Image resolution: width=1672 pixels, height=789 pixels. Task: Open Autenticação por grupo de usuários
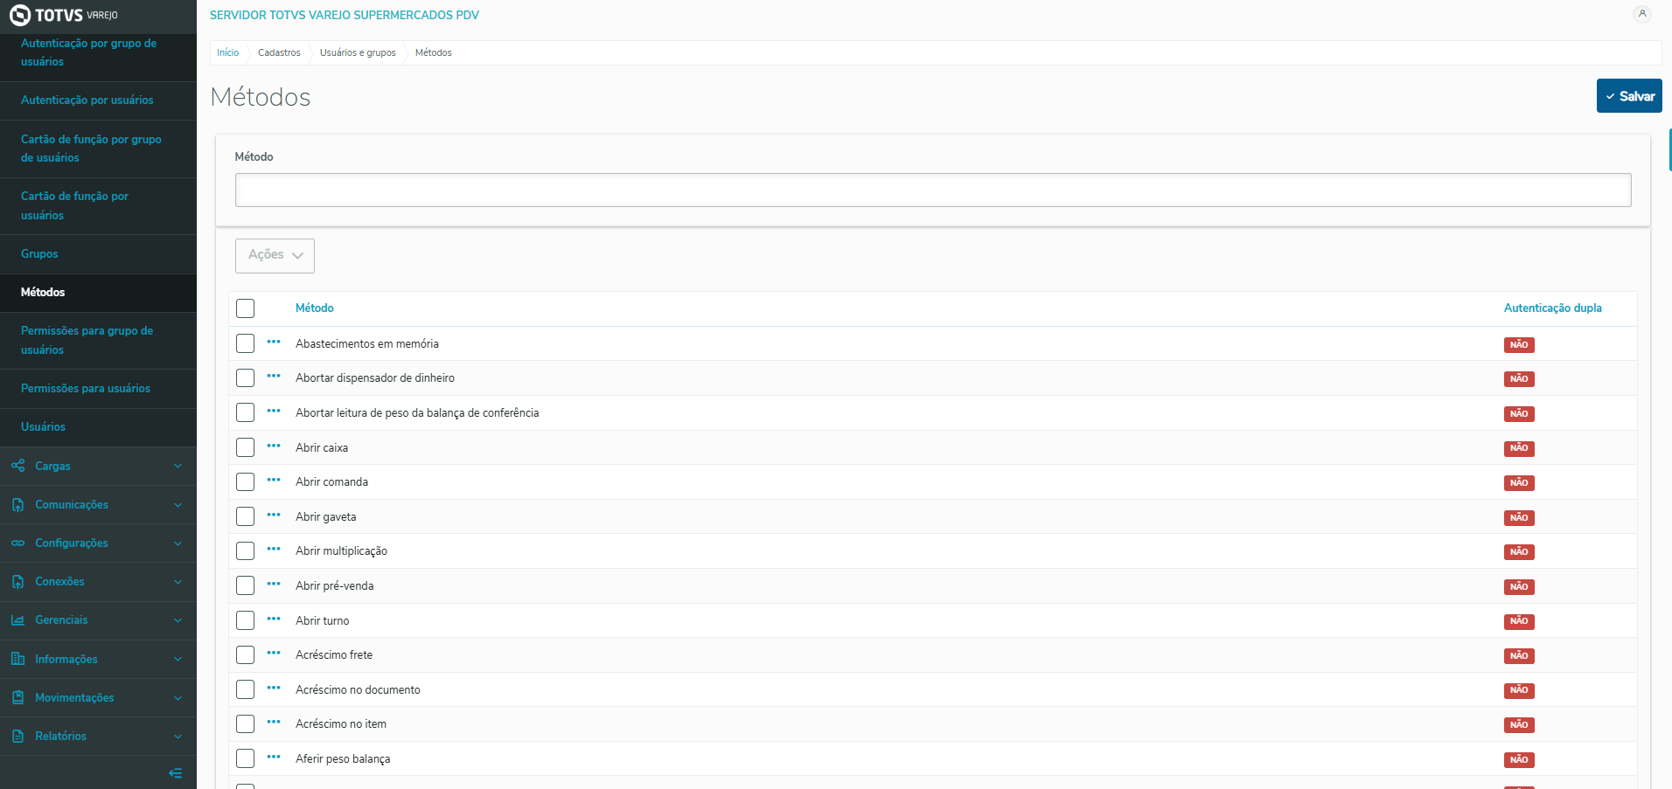(89, 52)
